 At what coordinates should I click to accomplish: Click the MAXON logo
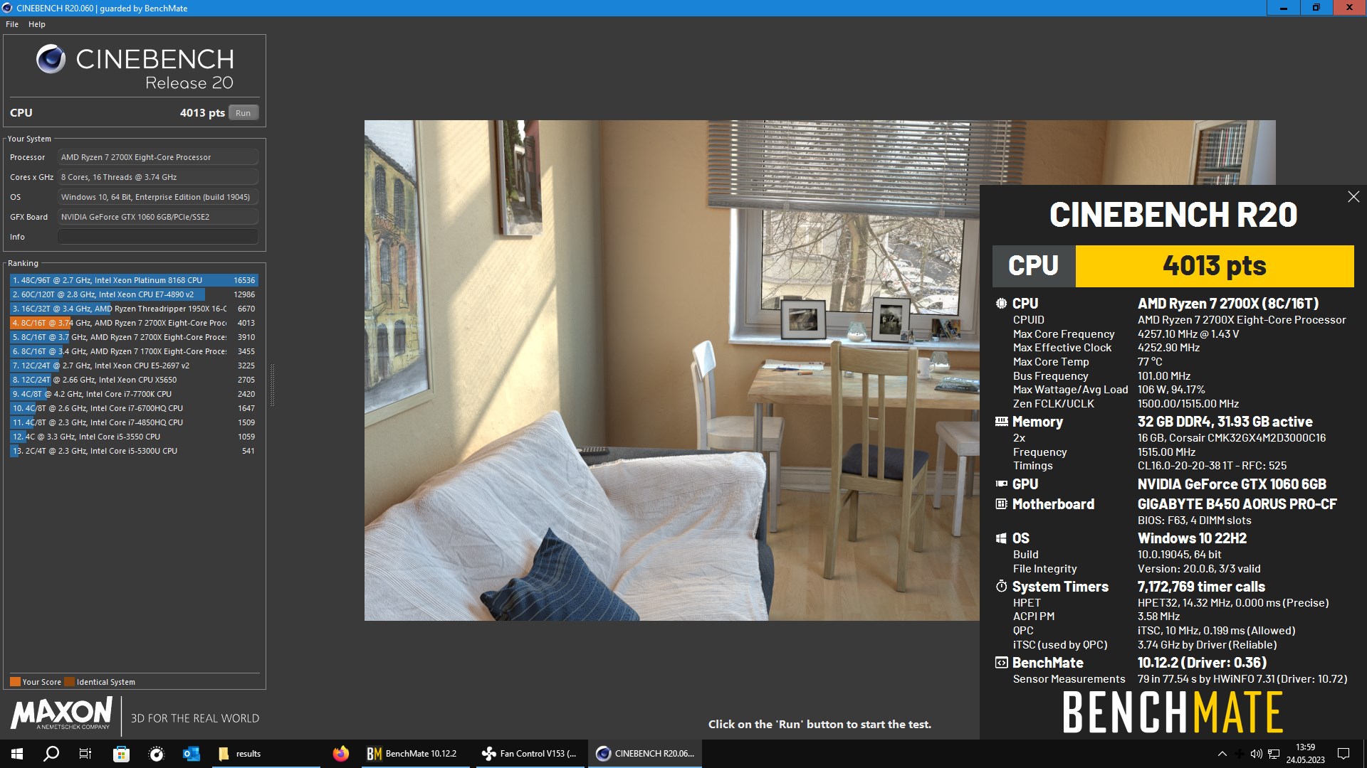pos(61,713)
